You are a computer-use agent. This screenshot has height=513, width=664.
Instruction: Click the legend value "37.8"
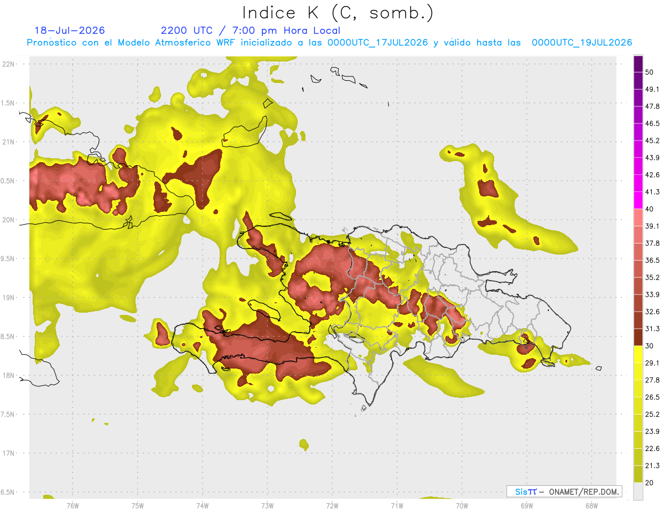click(652, 243)
